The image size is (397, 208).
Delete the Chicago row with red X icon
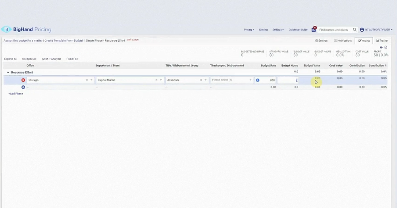pos(23,80)
